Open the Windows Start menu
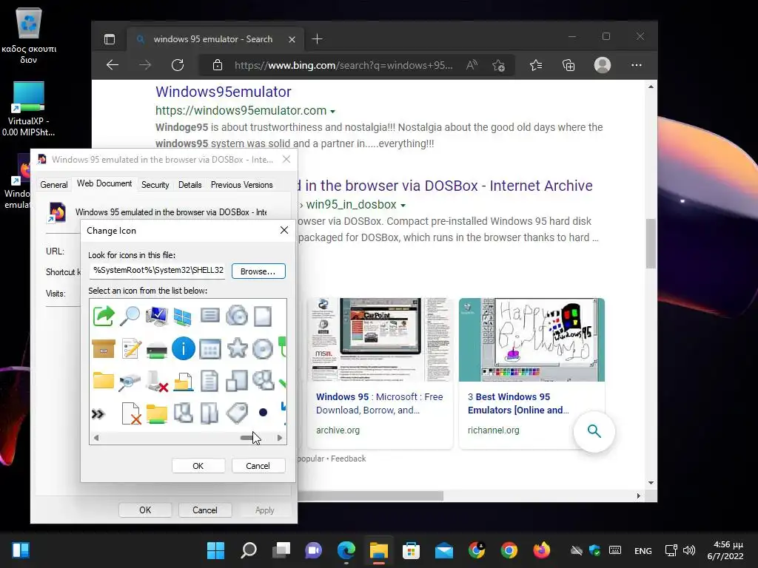The width and height of the screenshot is (758, 568). click(215, 550)
